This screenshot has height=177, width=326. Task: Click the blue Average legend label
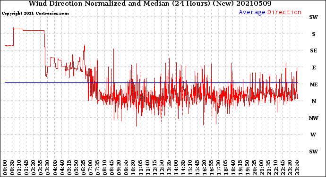pyautogui.click(x=252, y=12)
